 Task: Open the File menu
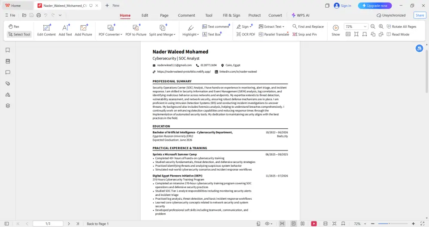[10, 15]
